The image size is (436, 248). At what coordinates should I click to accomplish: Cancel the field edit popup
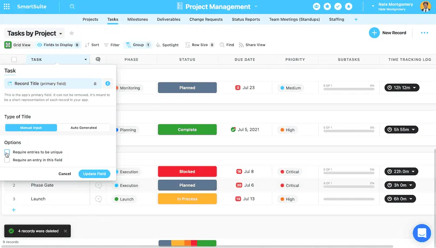click(65, 174)
